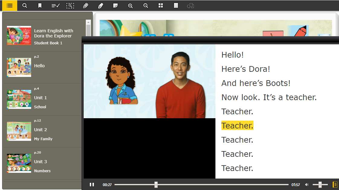This screenshot has height=190, width=339.
Task: Zoom in on the page
Action: click(130, 6)
